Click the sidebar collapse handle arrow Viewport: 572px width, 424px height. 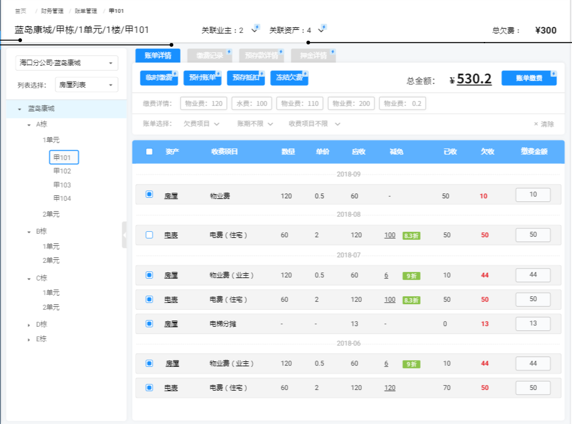pyautogui.click(x=125, y=235)
